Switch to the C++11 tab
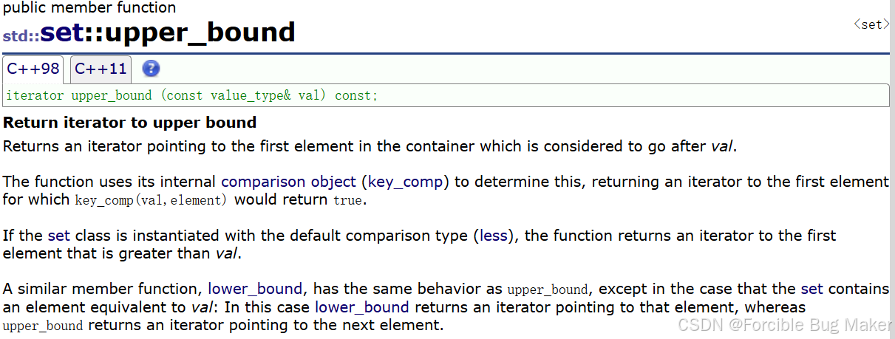Image resolution: width=895 pixels, height=339 pixels. [101, 69]
